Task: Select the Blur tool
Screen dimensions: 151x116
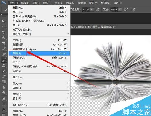Action: 4,87
